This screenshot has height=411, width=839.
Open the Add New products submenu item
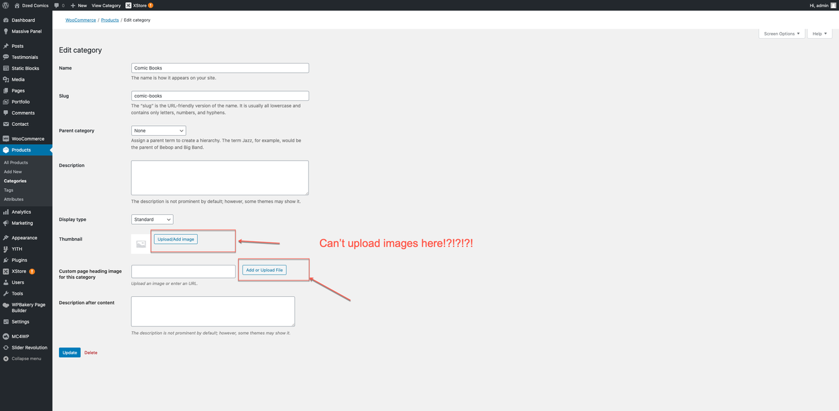coord(13,172)
